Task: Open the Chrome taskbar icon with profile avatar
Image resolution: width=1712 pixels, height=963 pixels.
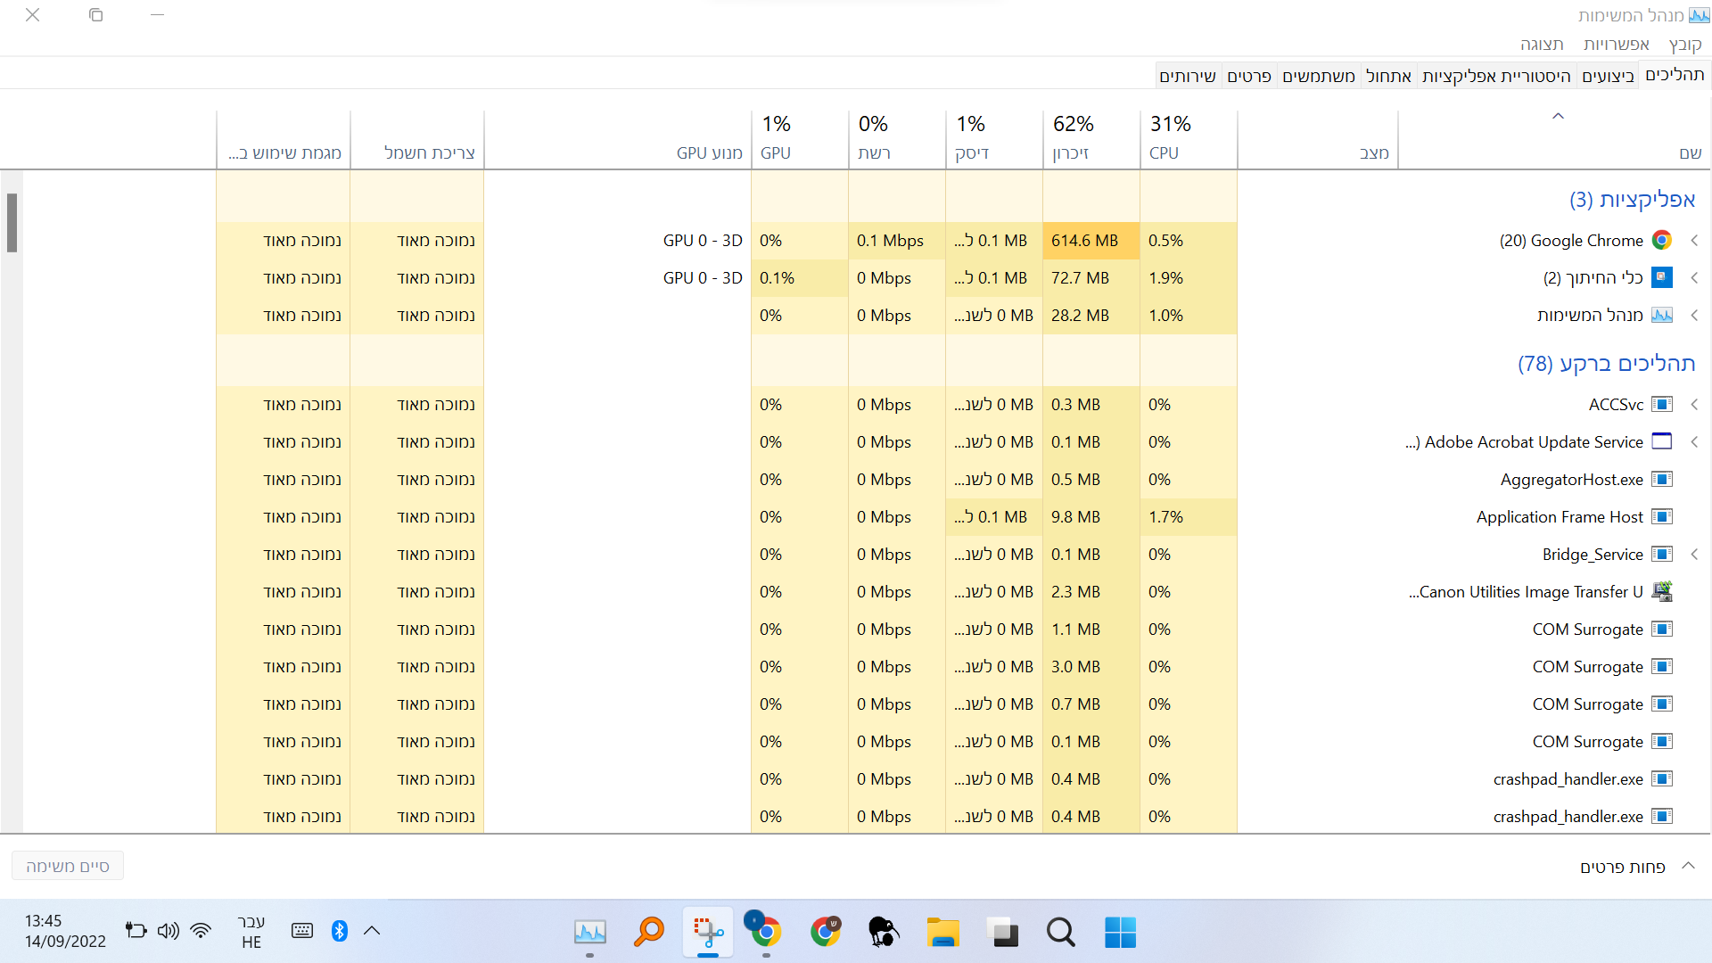Action: [x=825, y=933]
